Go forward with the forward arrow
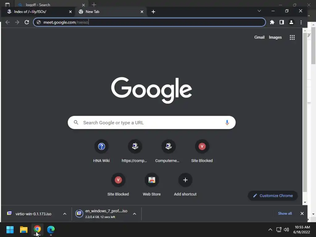 (17, 22)
